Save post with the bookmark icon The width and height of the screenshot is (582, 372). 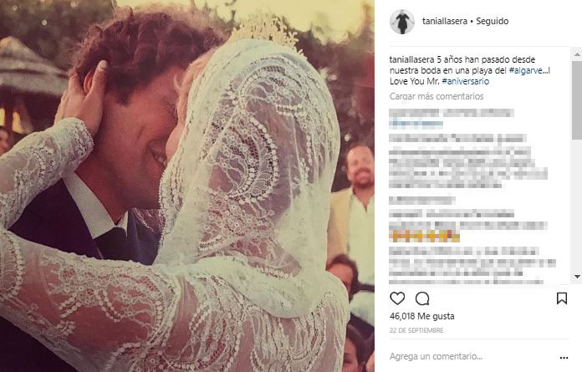click(562, 298)
